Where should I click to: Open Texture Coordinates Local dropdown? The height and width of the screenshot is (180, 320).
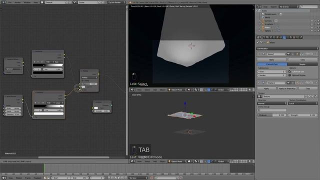pyautogui.click(x=303, y=103)
